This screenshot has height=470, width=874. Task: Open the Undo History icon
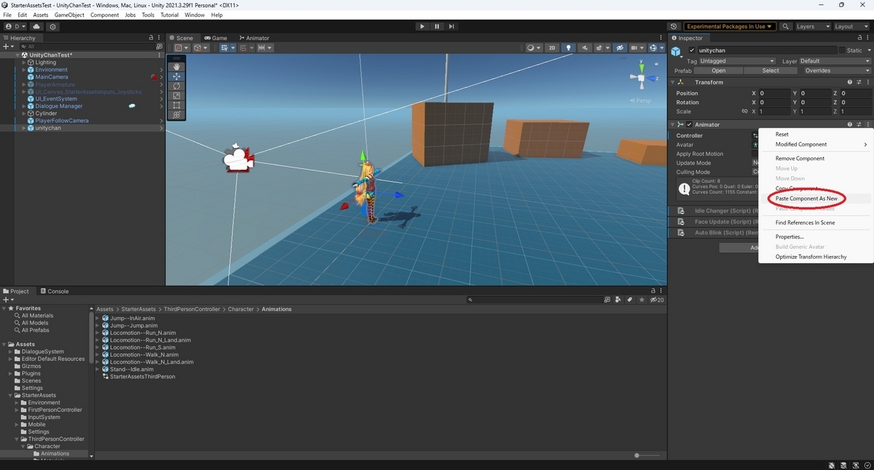tap(674, 26)
